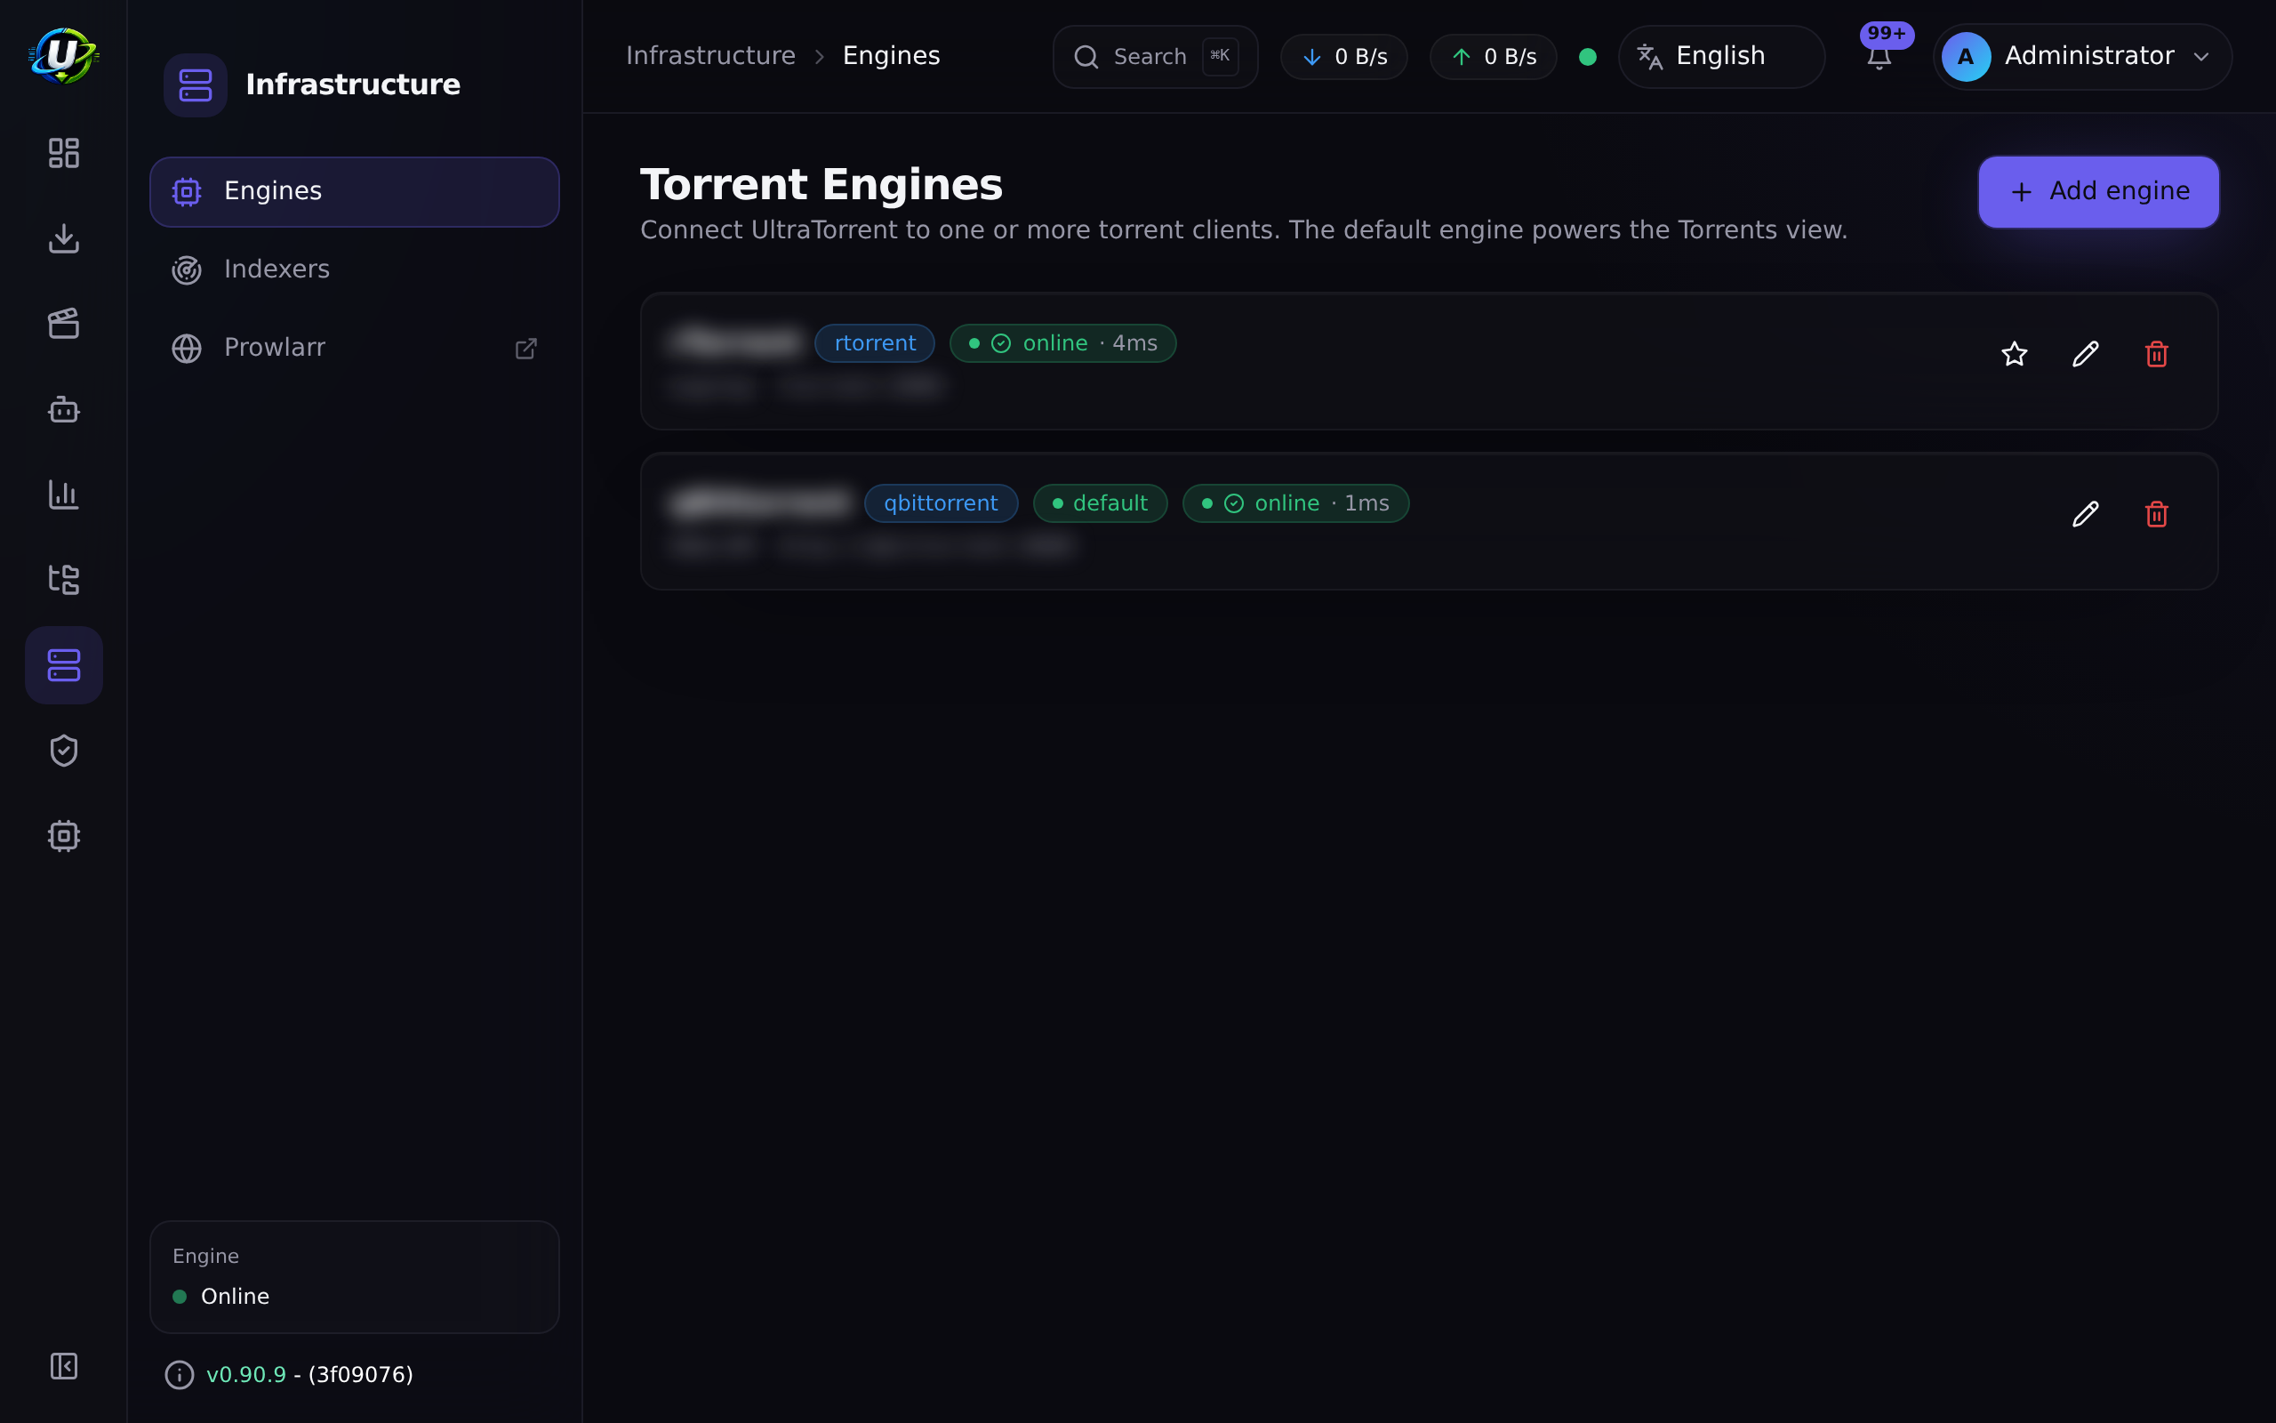2276x1423 pixels.
Task: Open the file tree icon in sidebar
Action: tap(63, 580)
